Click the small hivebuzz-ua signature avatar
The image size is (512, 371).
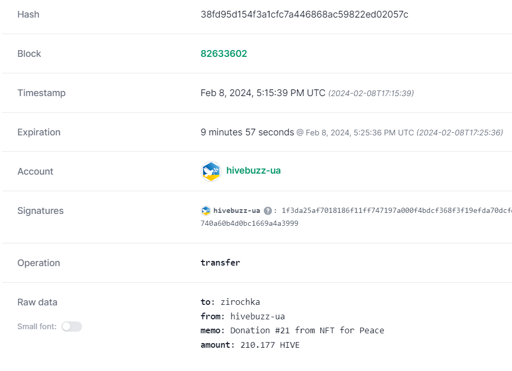coord(206,211)
